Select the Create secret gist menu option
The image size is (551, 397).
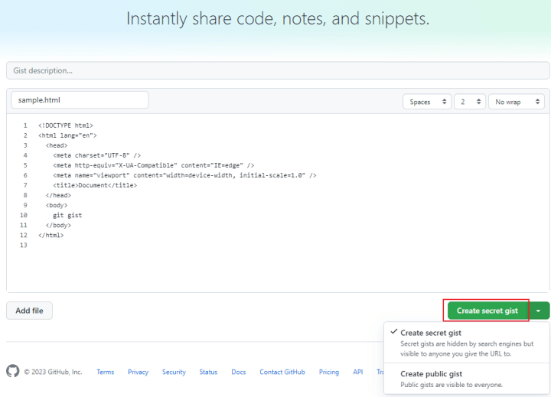[467, 343]
